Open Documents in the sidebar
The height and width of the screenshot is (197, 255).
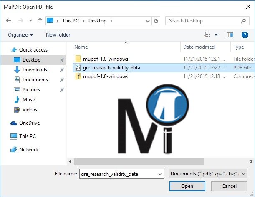[35, 80]
